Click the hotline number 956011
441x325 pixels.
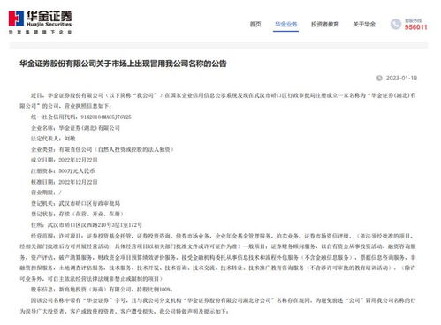click(x=415, y=27)
